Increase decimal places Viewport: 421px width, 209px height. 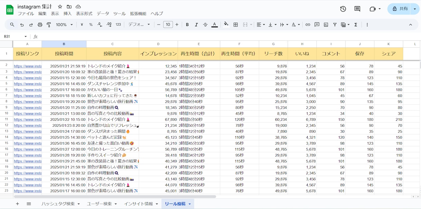point(109,25)
